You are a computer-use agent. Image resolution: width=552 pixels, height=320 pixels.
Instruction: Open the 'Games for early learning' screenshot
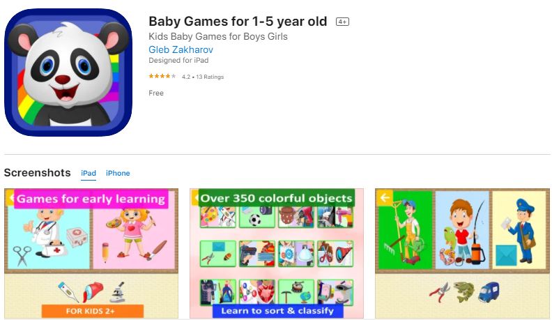click(x=91, y=253)
